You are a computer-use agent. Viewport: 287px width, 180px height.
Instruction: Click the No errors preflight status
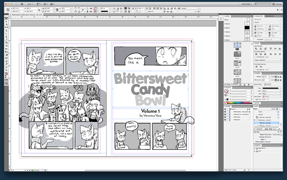[37, 170]
